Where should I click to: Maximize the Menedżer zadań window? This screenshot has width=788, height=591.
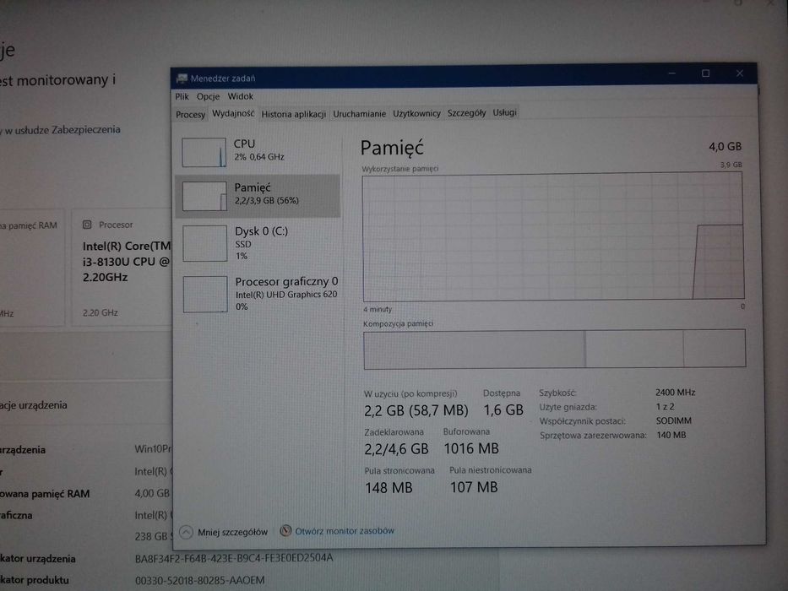pos(705,73)
